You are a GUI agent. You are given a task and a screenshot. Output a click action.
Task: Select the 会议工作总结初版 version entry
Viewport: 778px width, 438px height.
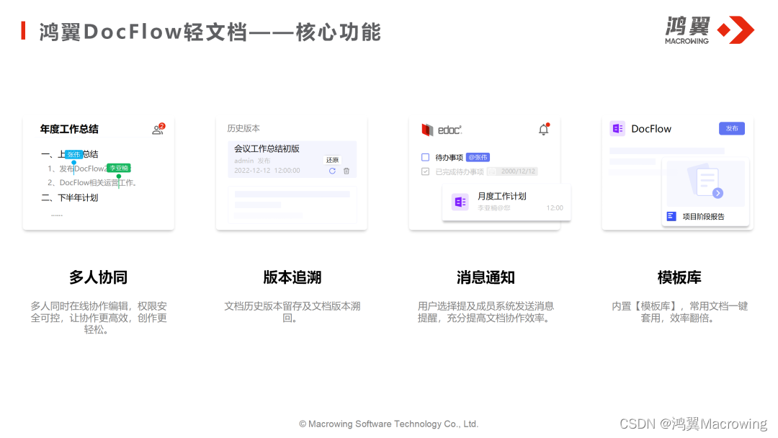tap(292, 158)
